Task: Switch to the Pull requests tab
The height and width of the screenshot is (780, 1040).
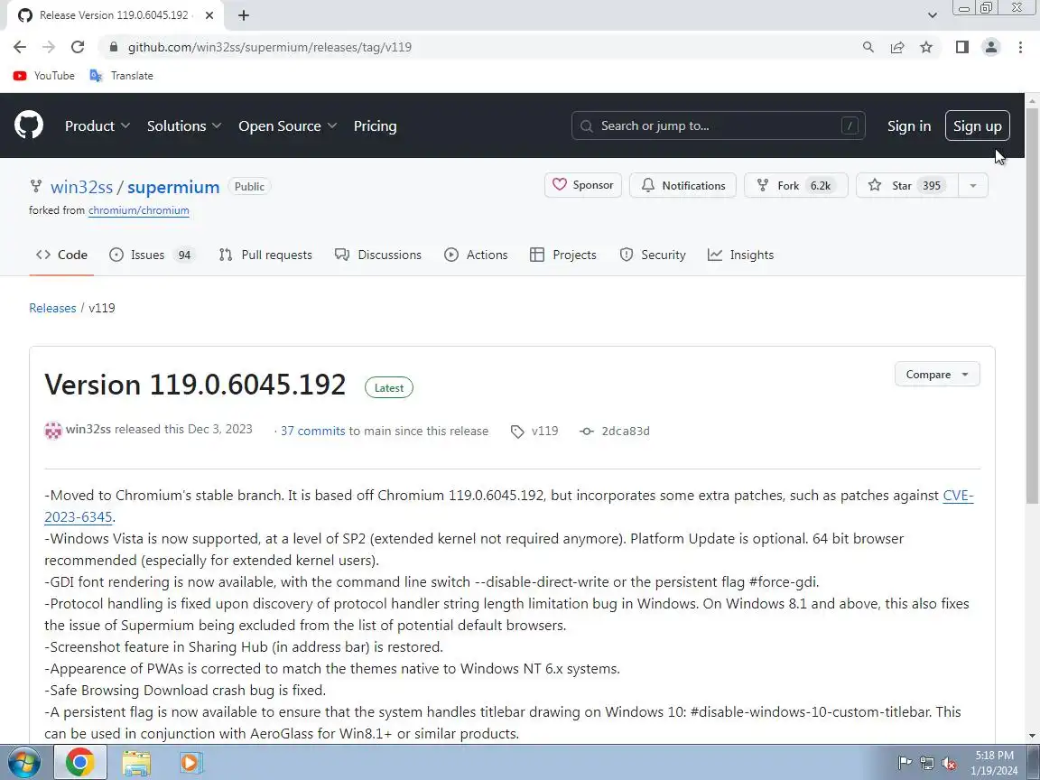Action: (x=265, y=255)
